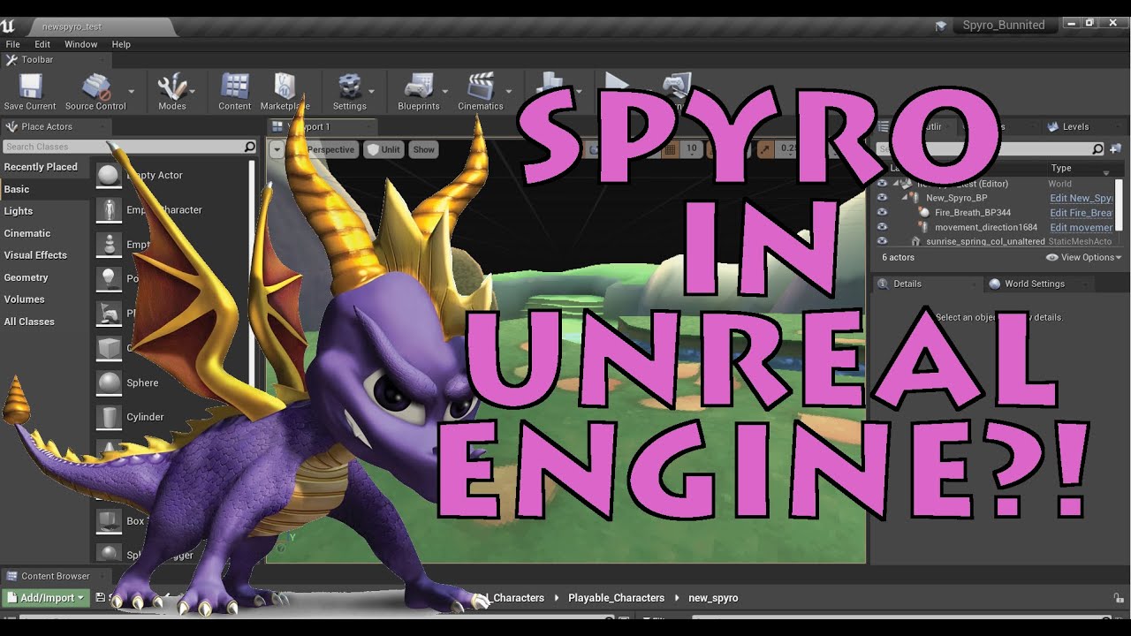Open the Add/Import dropdown
1131x636 pixels.
46,598
